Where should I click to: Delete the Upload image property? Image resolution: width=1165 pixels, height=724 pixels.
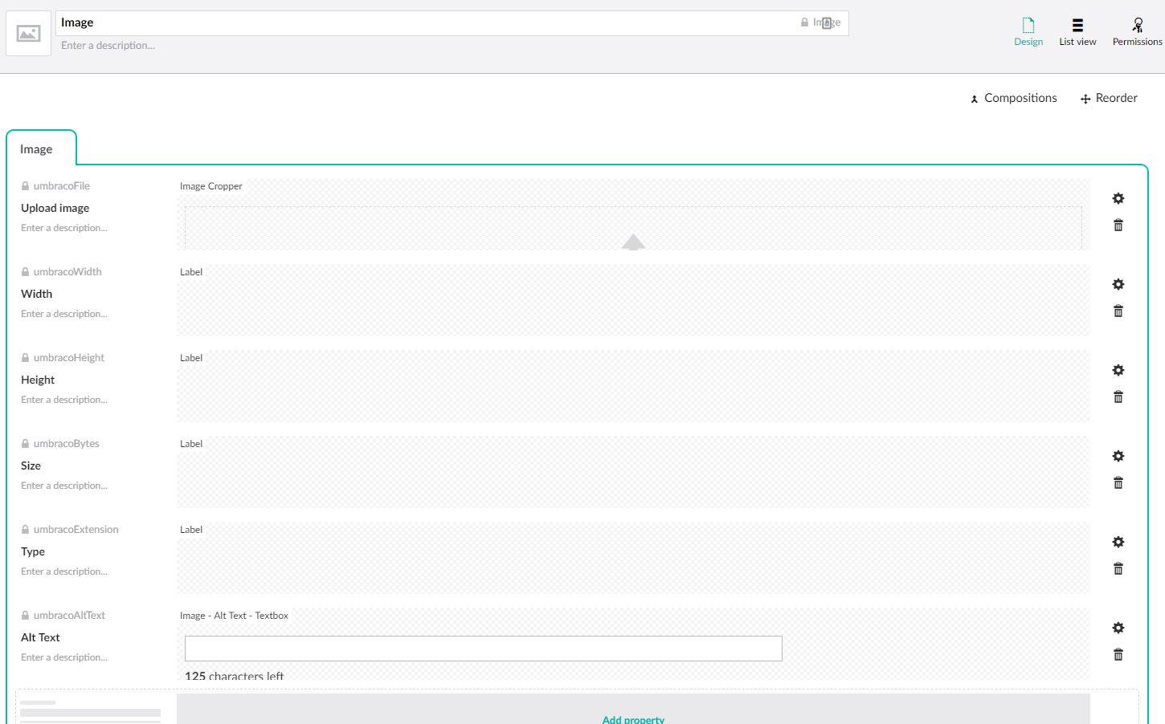(1118, 226)
